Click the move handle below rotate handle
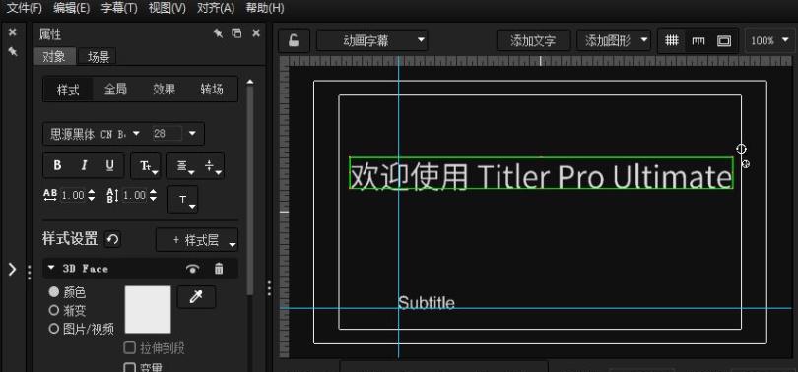Screen dimensions: 798x372 745,164
